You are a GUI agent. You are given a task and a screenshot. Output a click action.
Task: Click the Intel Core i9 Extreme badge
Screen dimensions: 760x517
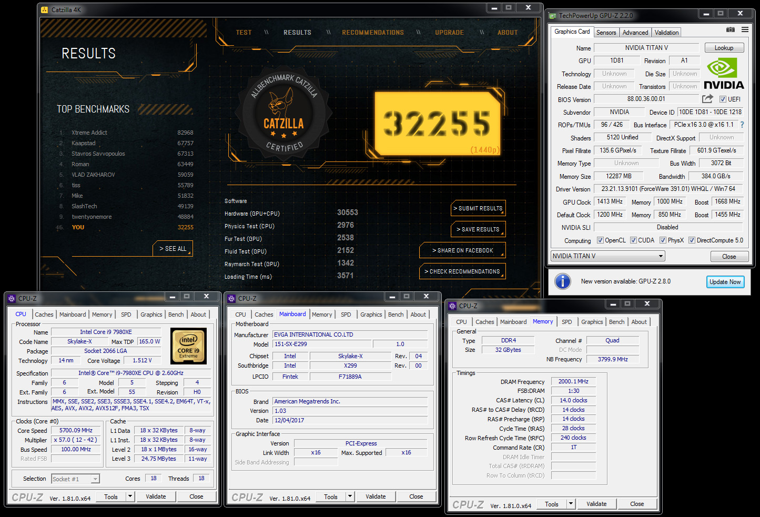coord(188,346)
